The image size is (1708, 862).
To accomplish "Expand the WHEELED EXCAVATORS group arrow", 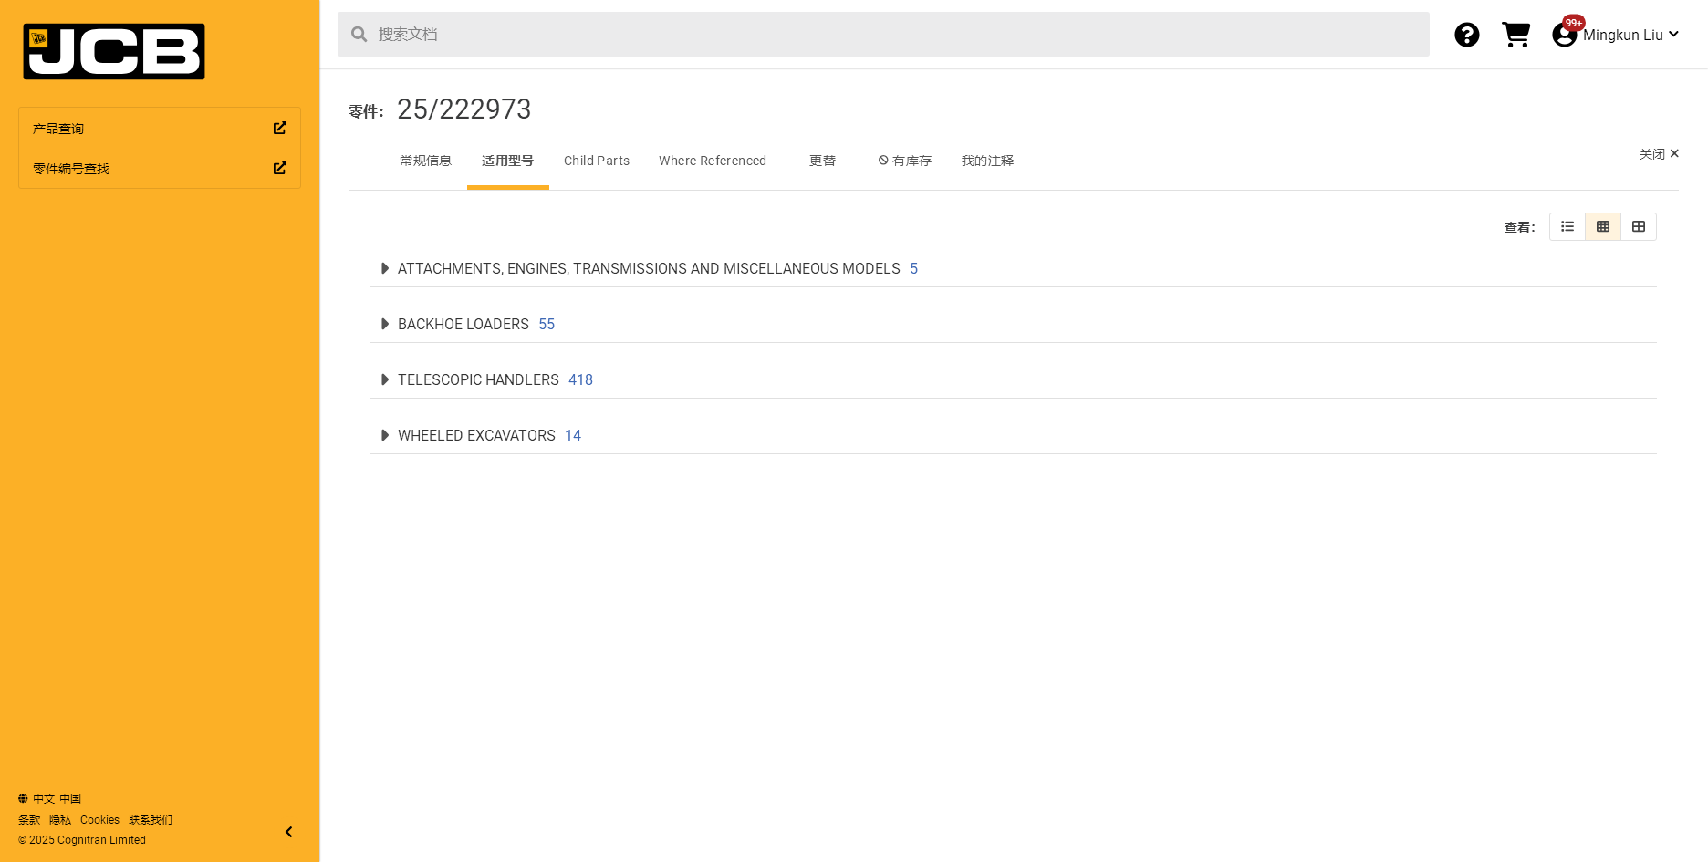I will pos(385,435).
